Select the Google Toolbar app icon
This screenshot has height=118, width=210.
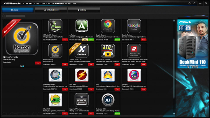click(134, 26)
